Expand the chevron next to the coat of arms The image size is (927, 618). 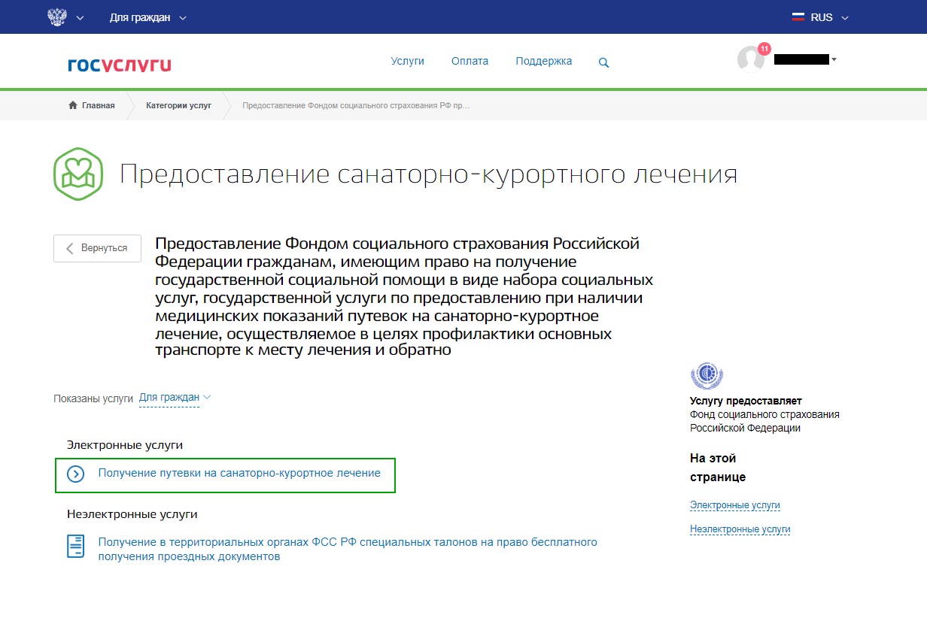(x=81, y=17)
